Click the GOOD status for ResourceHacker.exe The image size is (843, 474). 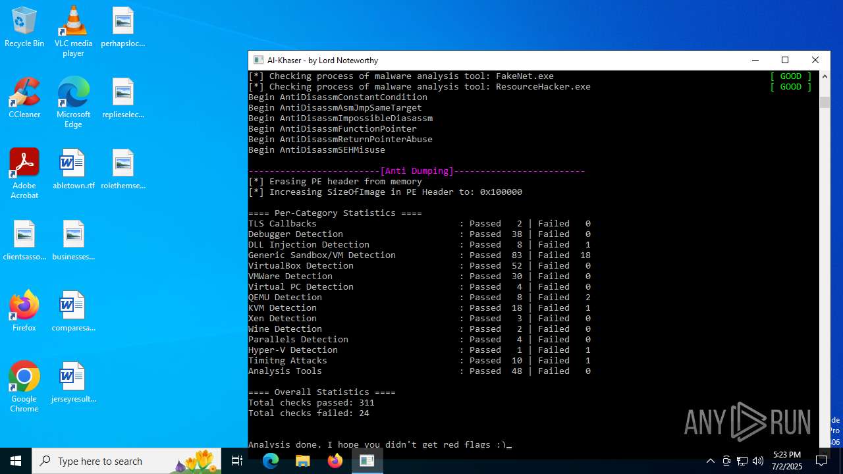[791, 87]
